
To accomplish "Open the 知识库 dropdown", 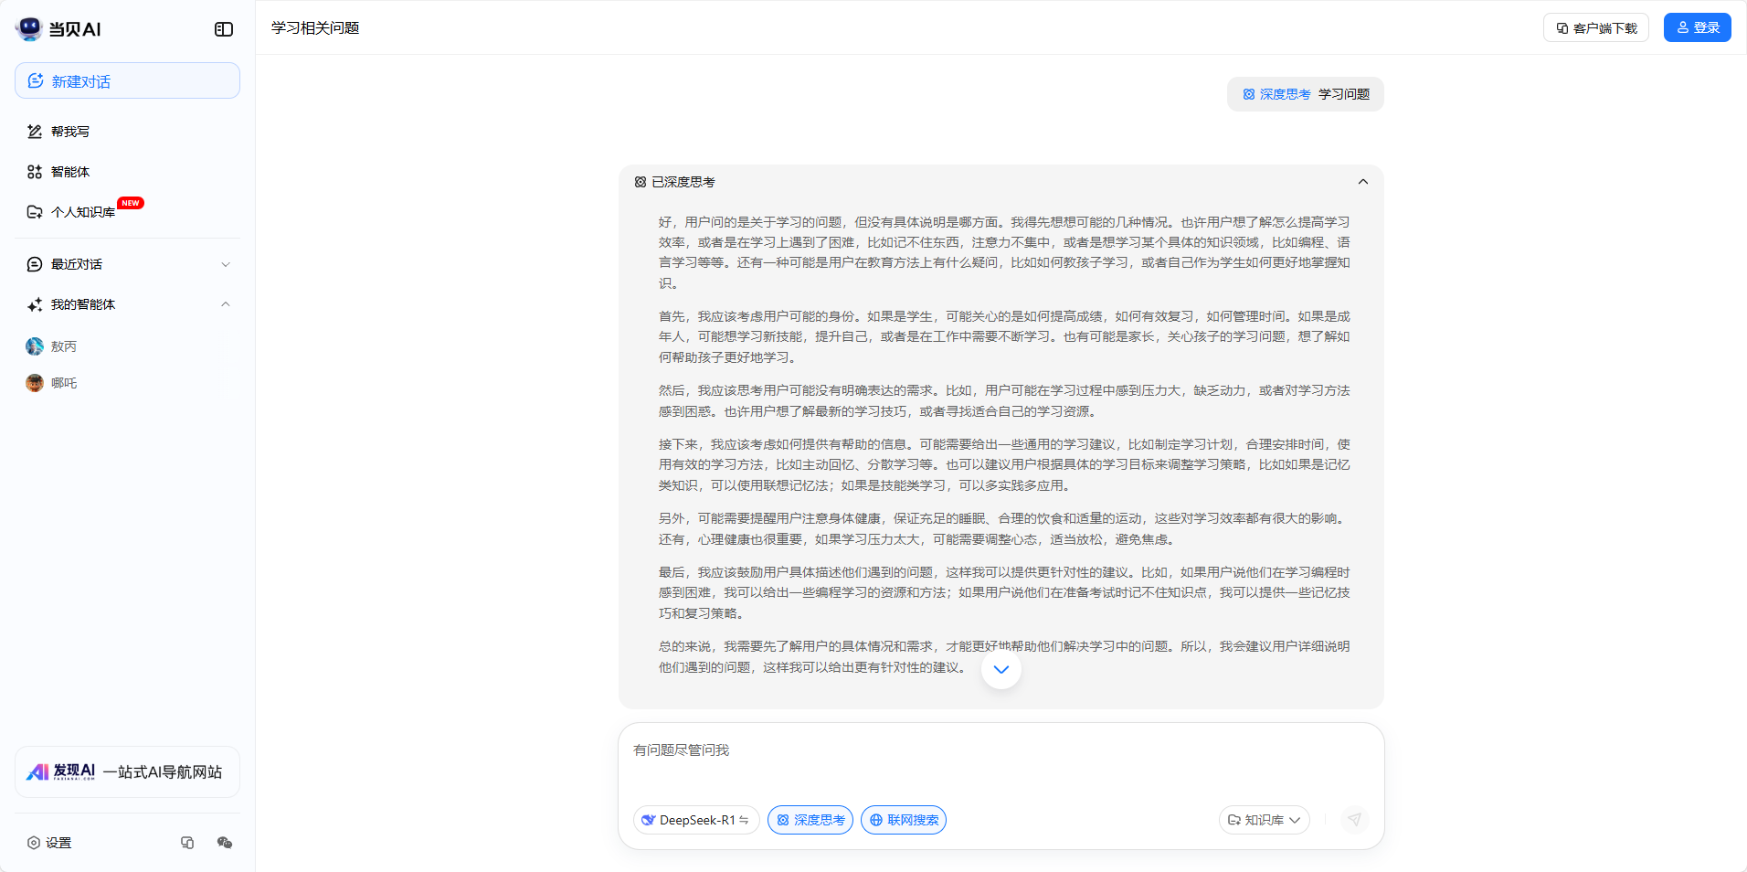I will point(1264,820).
